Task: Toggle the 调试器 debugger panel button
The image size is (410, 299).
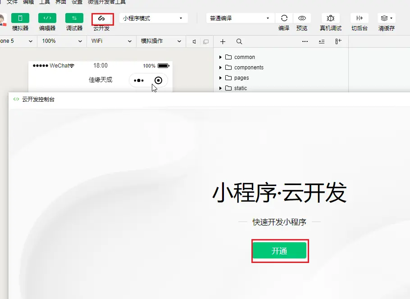Action: click(74, 18)
